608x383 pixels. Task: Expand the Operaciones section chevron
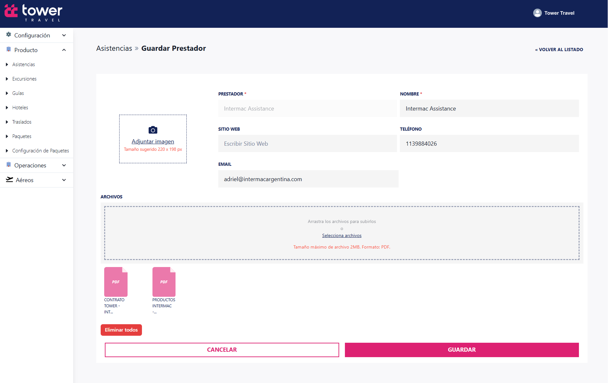(x=64, y=165)
